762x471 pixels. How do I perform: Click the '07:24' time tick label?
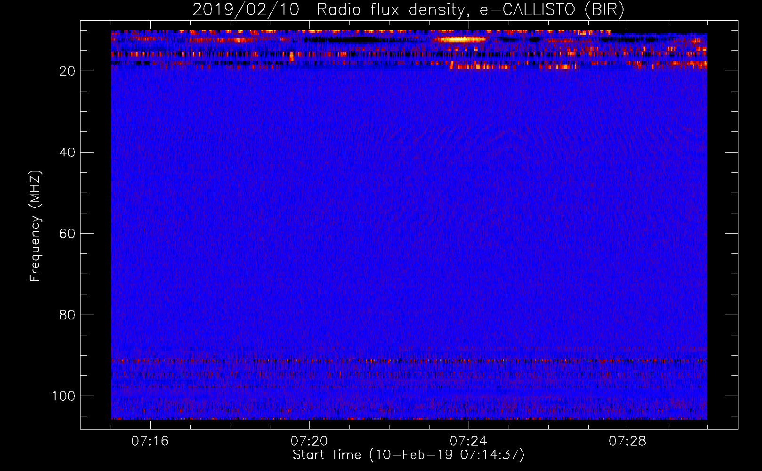(x=468, y=441)
